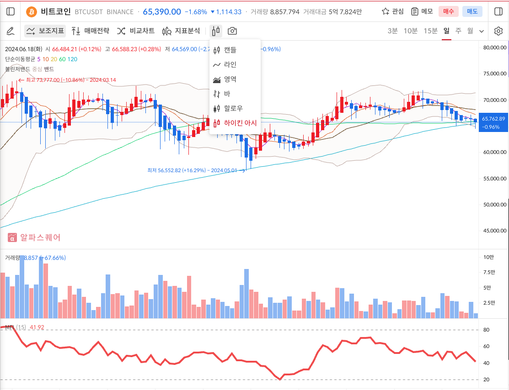Switch to 3분 timeframe

[392, 31]
